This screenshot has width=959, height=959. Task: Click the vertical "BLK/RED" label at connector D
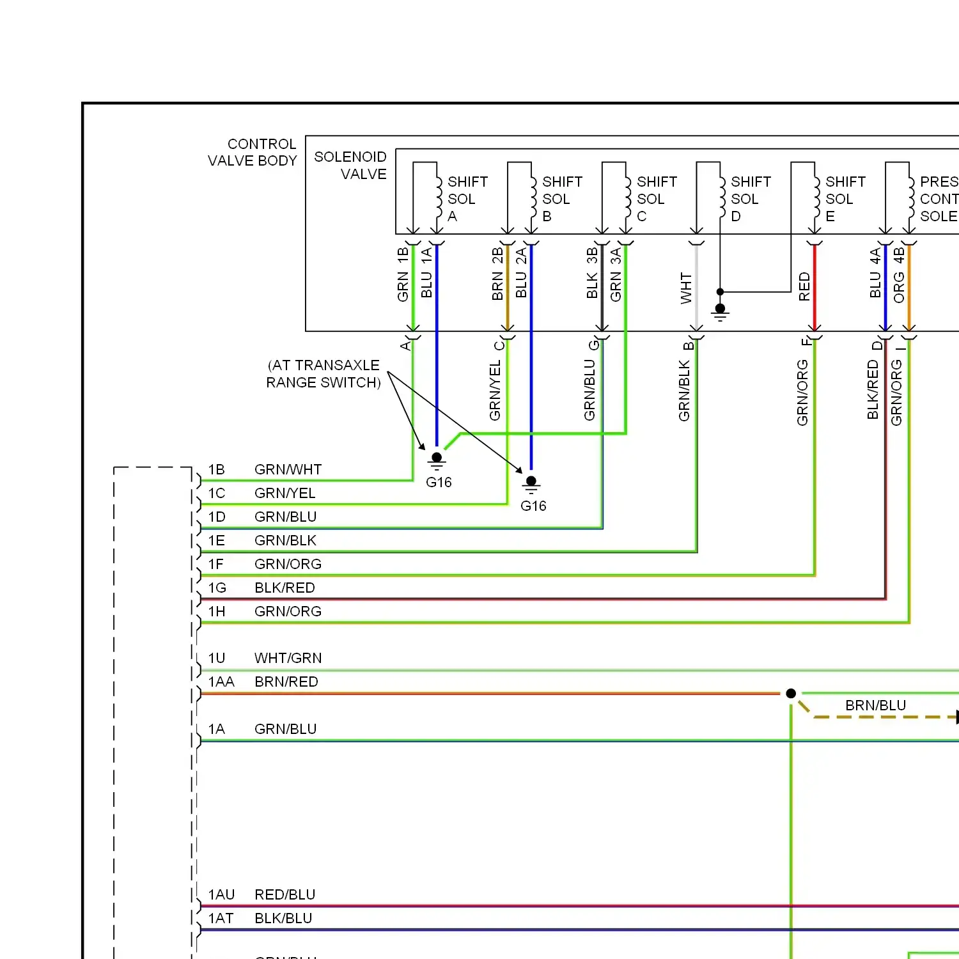pos(873,390)
